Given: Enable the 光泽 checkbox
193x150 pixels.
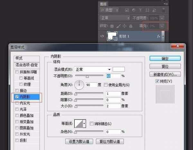Looking at the screenshot, I should 17,109.
